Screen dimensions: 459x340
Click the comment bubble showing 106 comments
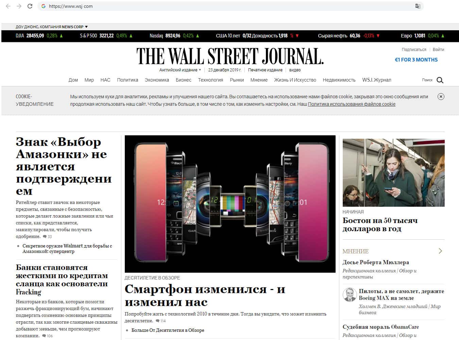click(x=48, y=336)
